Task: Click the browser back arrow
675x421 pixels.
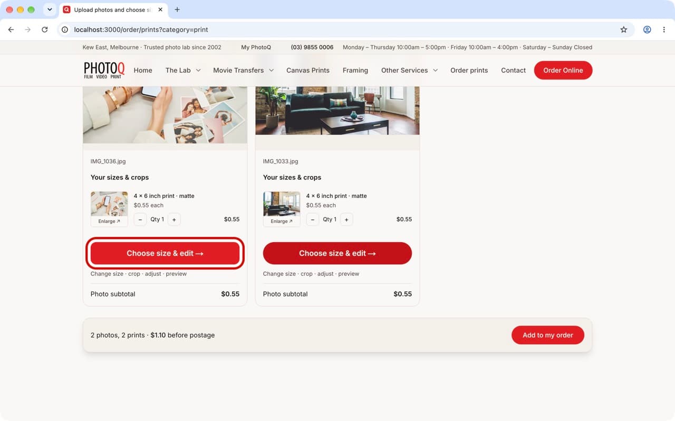Action: tap(11, 29)
